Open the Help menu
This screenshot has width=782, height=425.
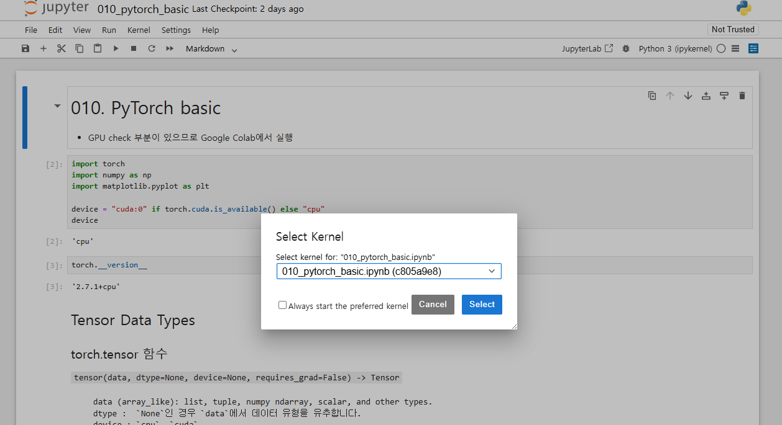[211, 30]
